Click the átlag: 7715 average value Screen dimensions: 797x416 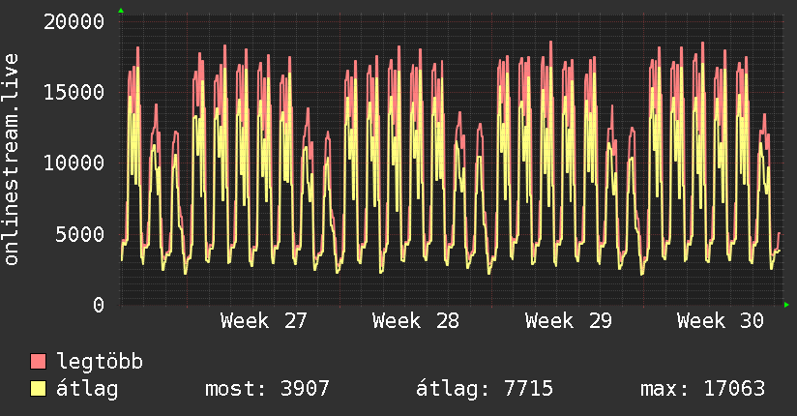point(485,389)
